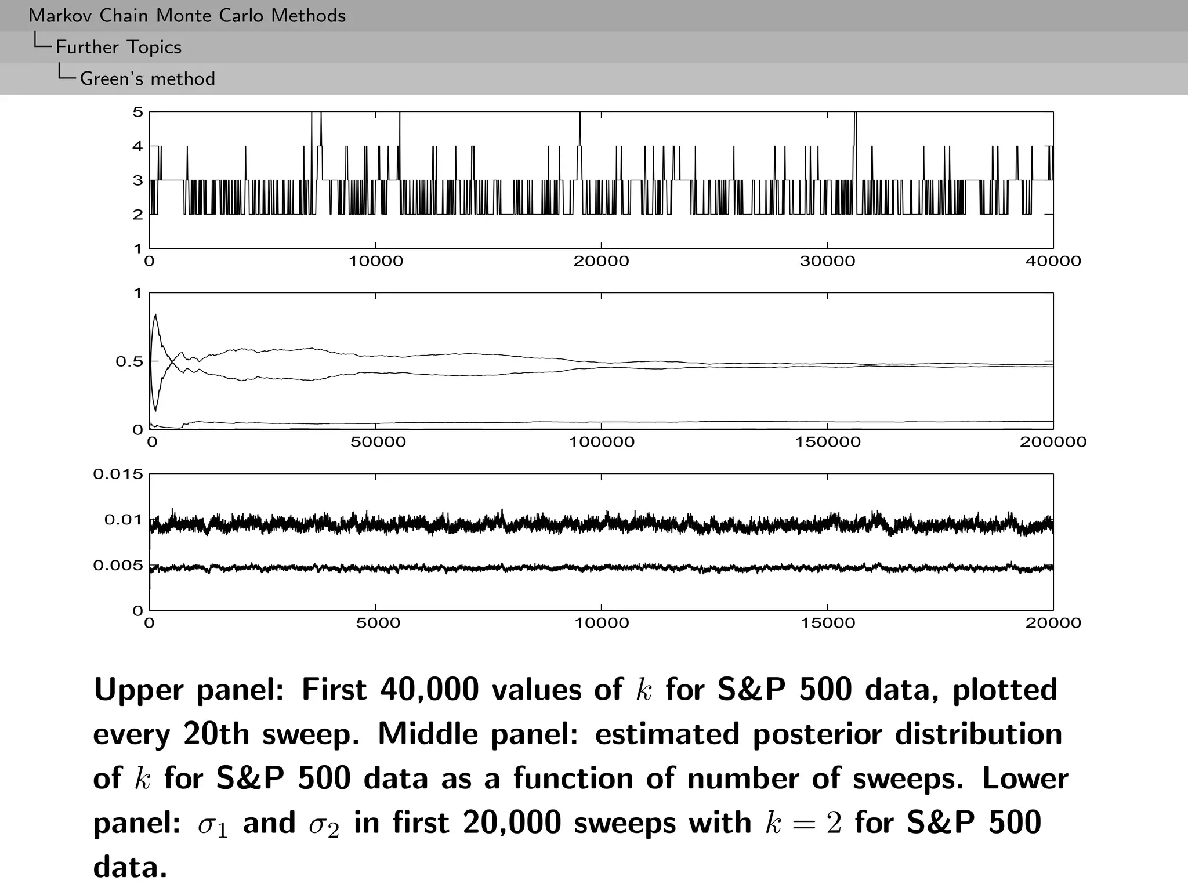Click the '0.015' y-axis label
This screenshot has width=1188, height=891.
[x=118, y=474]
